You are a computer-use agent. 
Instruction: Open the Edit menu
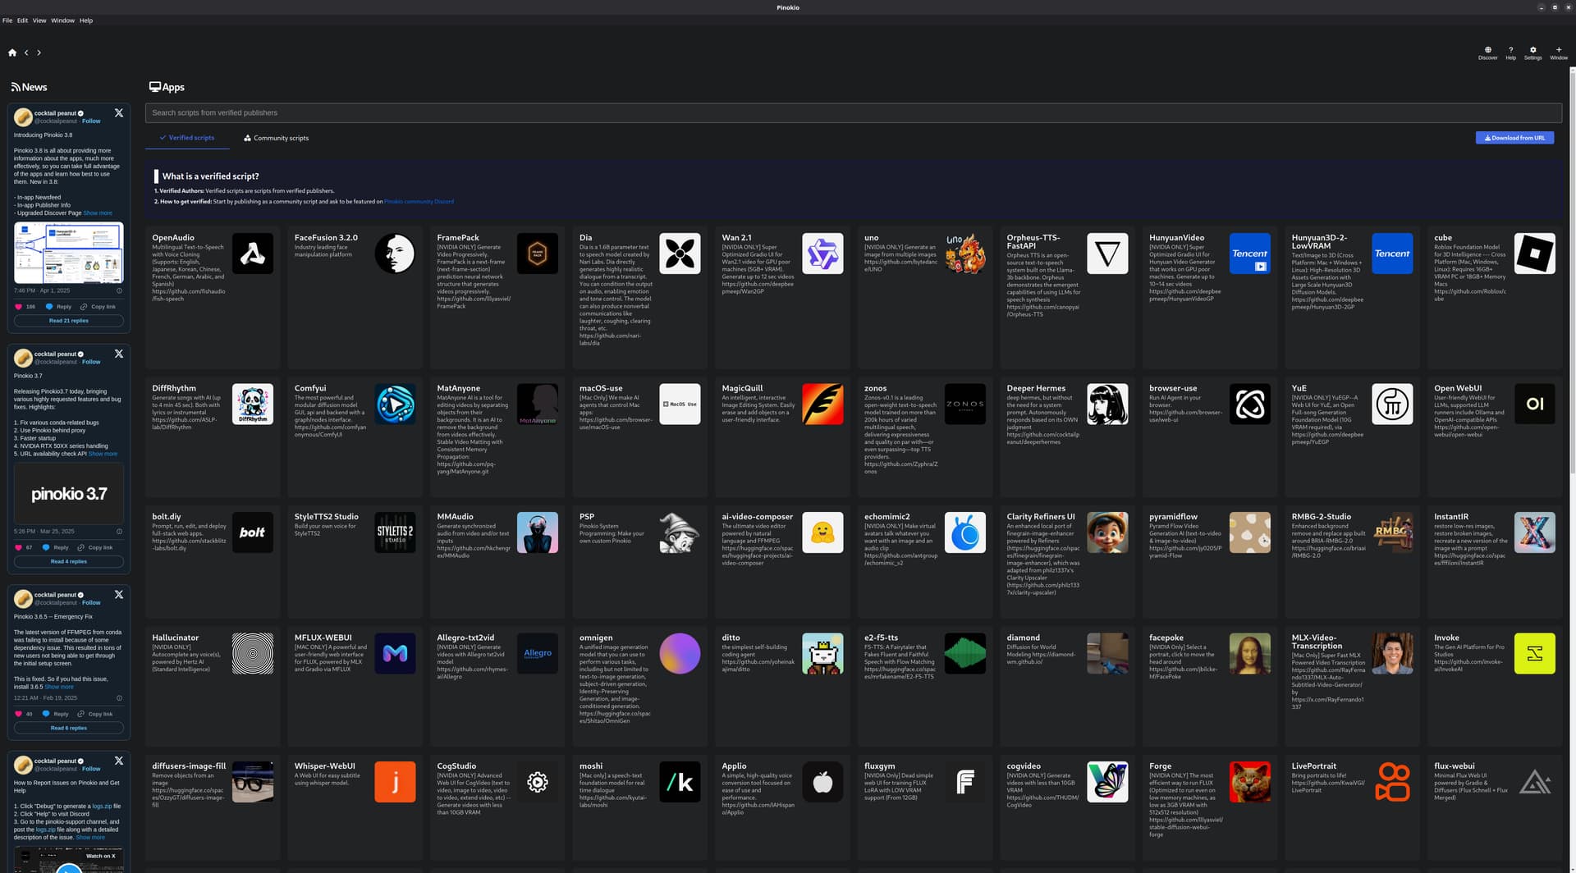click(x=22, y=21)
